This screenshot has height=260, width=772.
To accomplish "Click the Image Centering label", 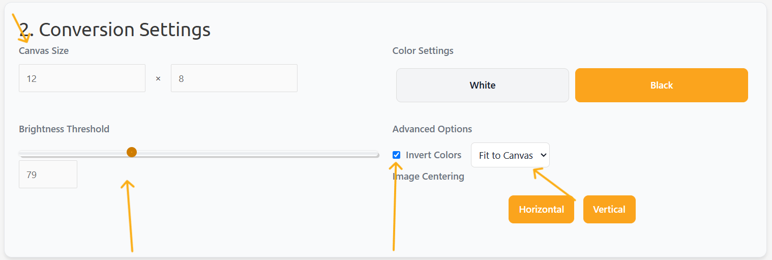I will [428, 177].
